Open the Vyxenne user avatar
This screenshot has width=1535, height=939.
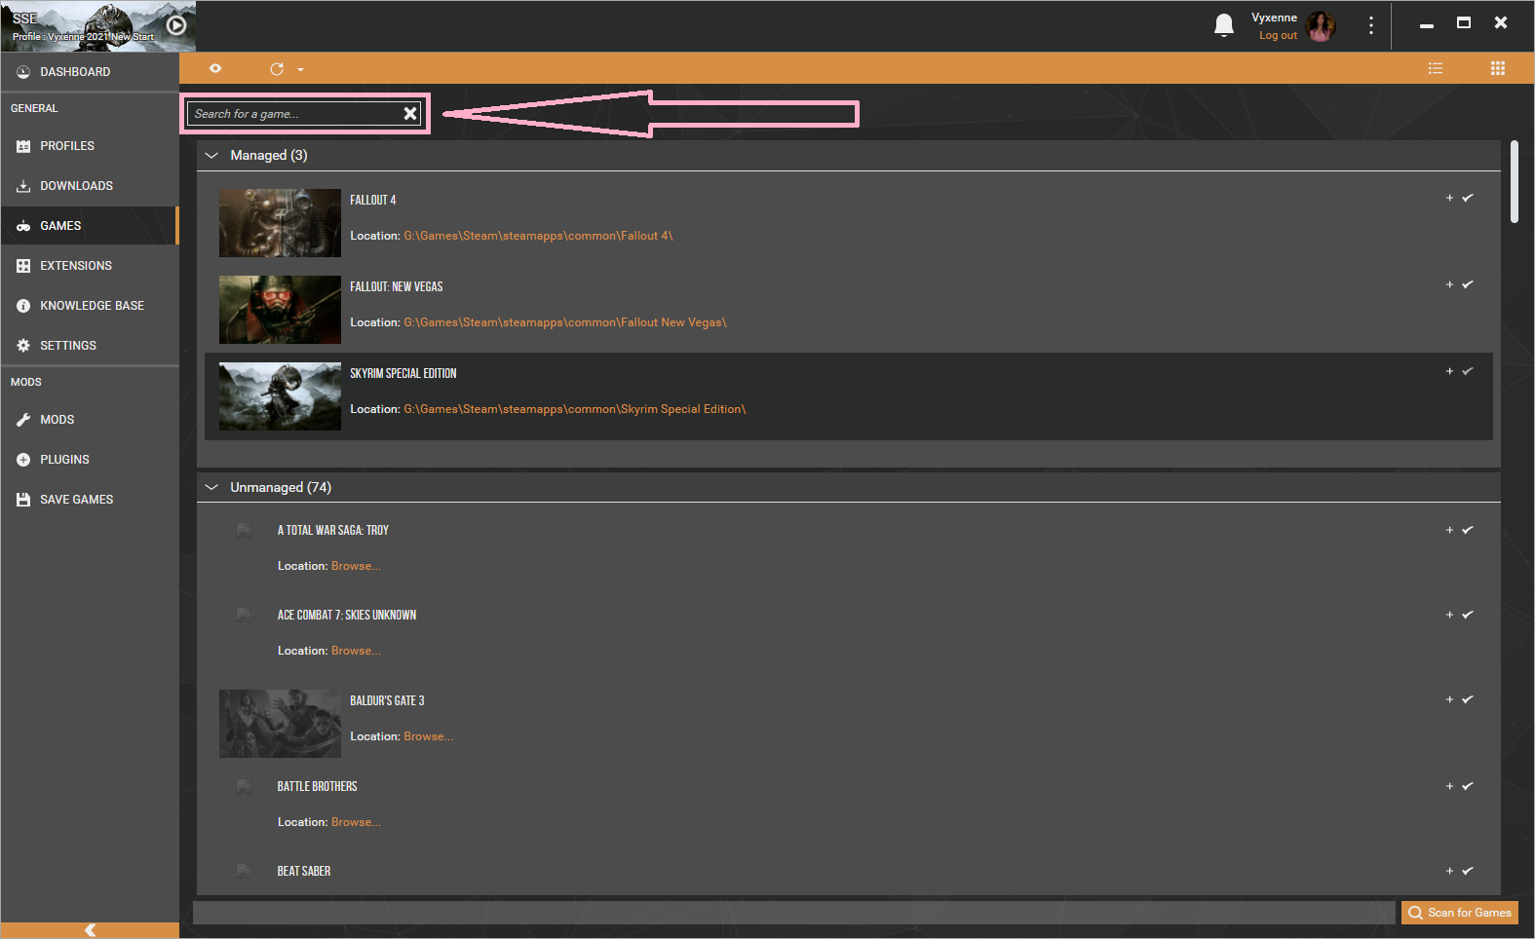1321,26
